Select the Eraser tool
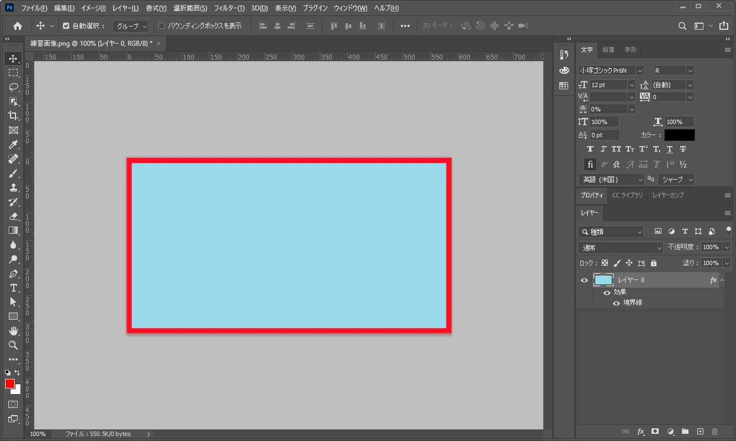The image size is (736, 441). coord(13,216)
